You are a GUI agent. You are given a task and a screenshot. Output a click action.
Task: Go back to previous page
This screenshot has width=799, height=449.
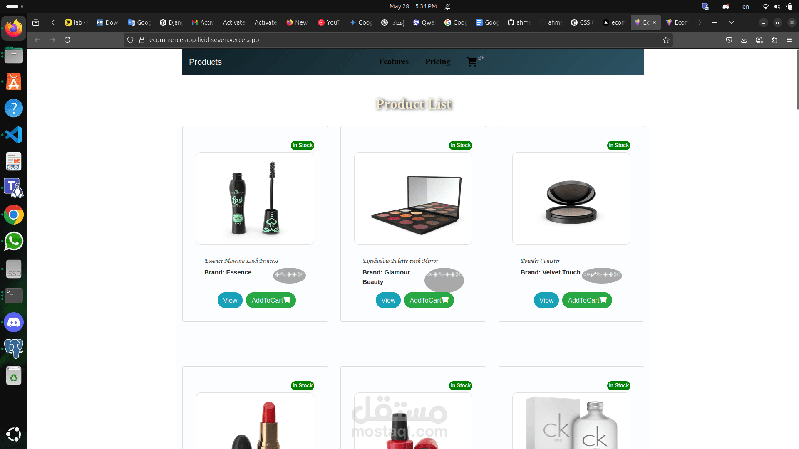coord(37,40)
